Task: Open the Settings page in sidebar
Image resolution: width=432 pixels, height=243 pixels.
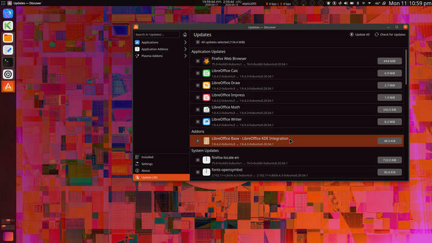Action: click(161, 164)
